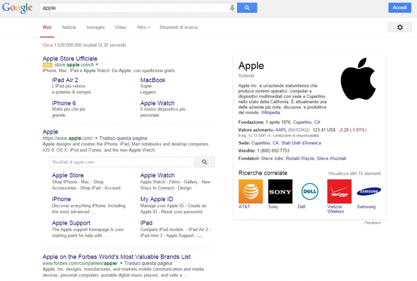Open Apple on the Forbes Brands List result
This screenshot has width=417, height=281.
click(x=117, y=257)
